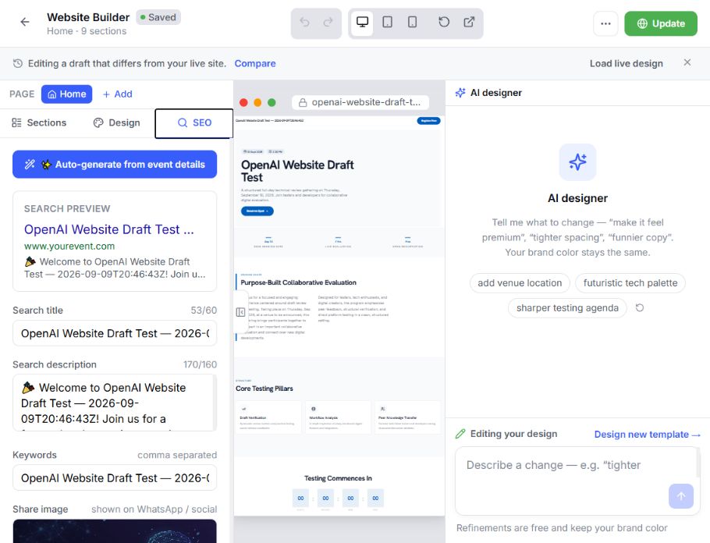Send the AI prompt with arrow button
This screenshot has width=710, height=543.
tap(680, 496)
